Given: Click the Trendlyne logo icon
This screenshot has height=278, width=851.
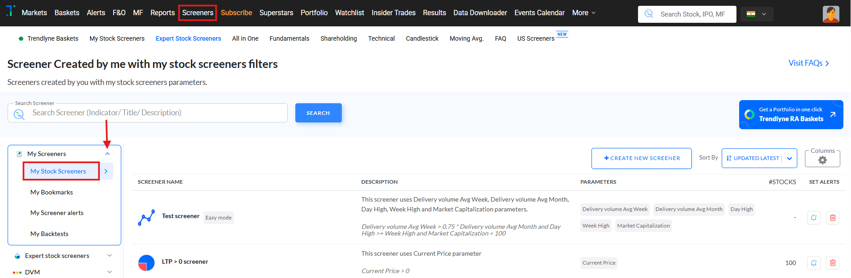Looking at the screenshot, I should [10, 11].
